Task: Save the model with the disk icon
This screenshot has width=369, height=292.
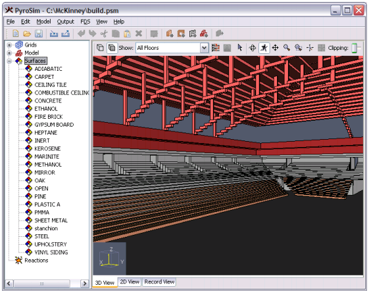Action: tap(39, 33)
